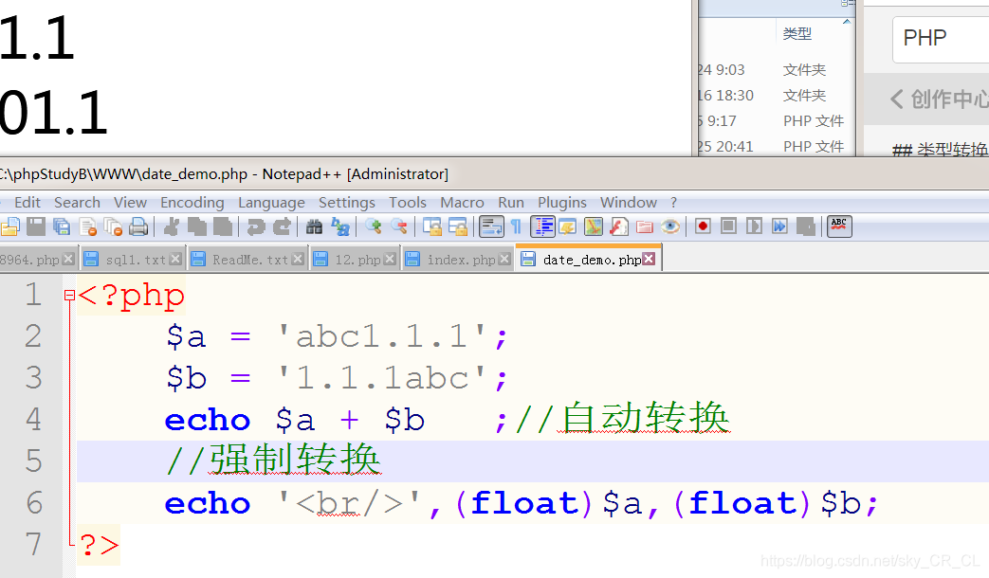
Task: Click the Cut scissors icon
Action: coord(171,226)
